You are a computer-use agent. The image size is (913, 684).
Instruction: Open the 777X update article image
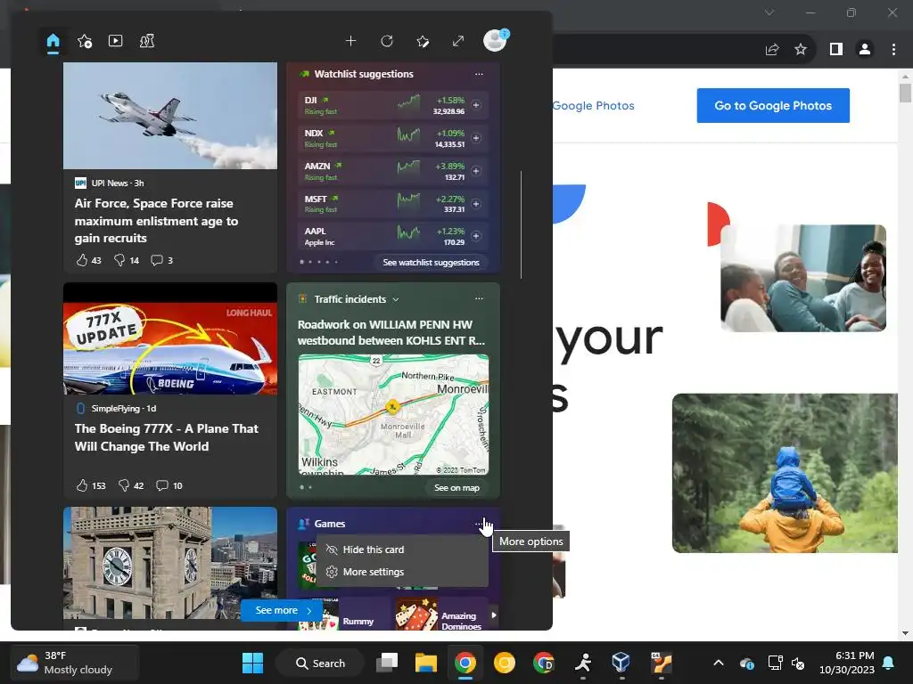coord(170,339)
